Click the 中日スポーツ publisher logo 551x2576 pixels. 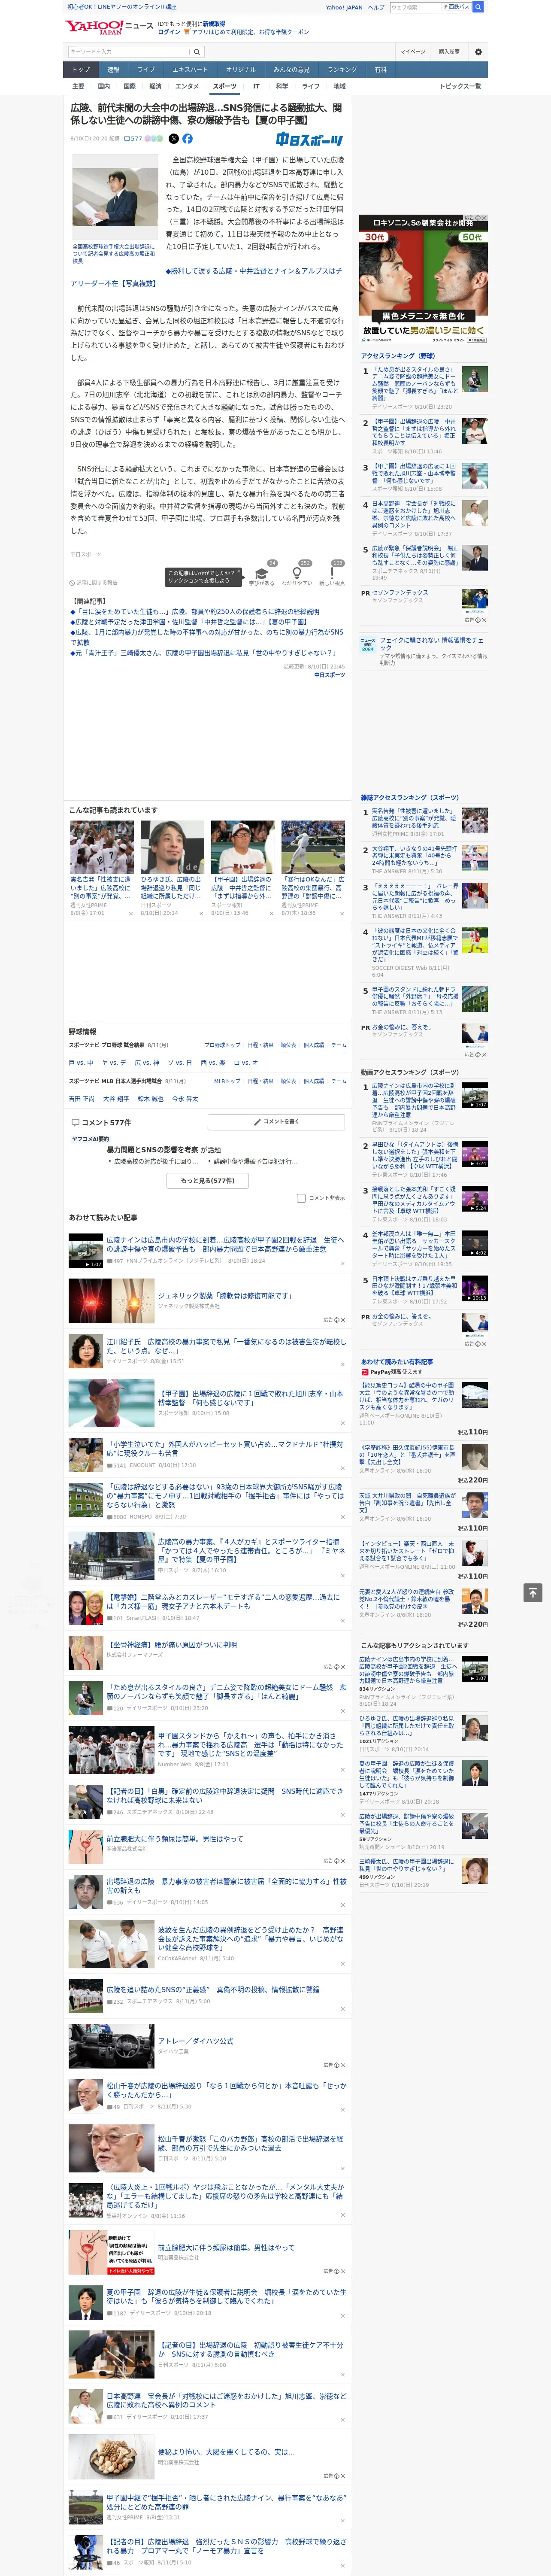point(310,140)
